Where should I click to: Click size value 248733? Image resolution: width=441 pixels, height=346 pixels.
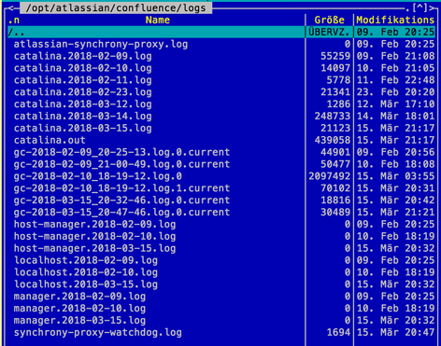tap(333, 117)
